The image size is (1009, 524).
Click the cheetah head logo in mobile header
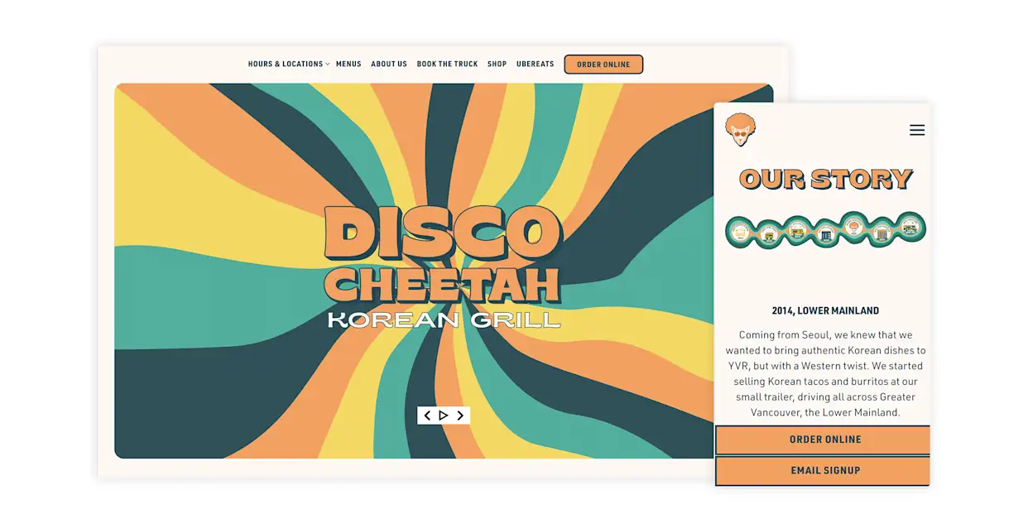[x=741, y=130]
